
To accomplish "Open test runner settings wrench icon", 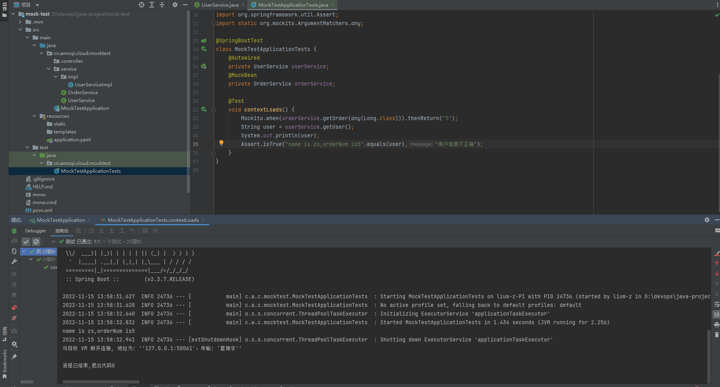I will (14, 261).
